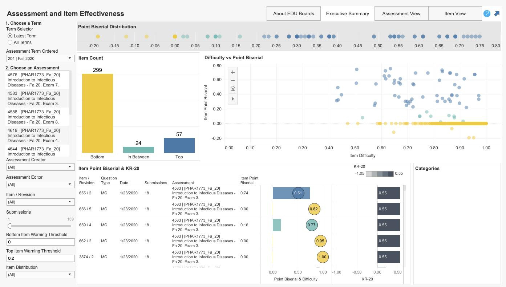
Task: Open the About EDU Boards page
Action: (x=294, y=13)
